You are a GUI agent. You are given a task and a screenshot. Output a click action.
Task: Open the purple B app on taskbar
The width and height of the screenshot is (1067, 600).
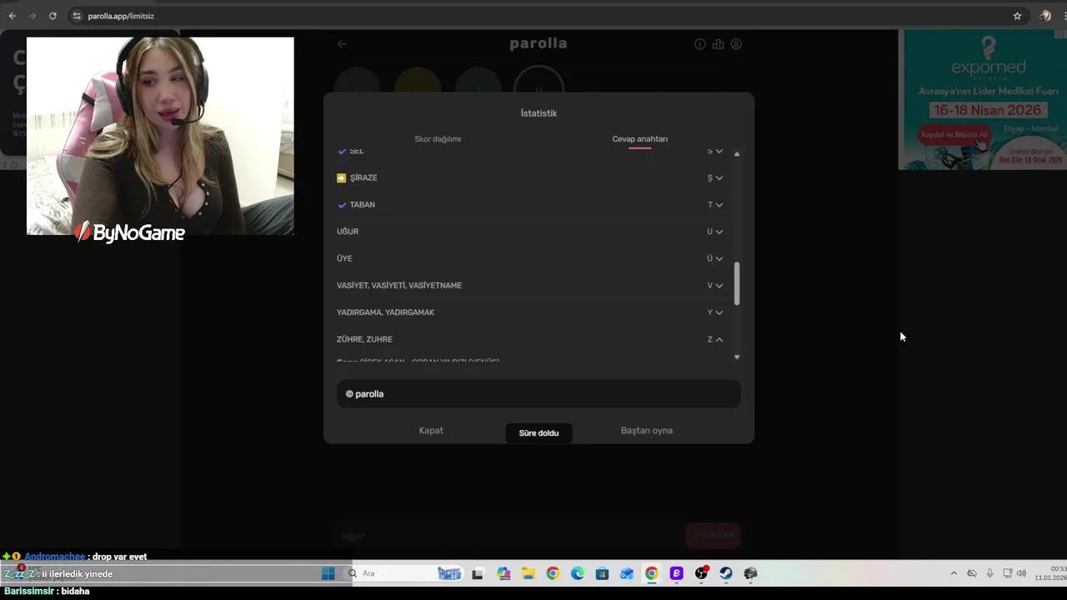(x=677, y=573)
